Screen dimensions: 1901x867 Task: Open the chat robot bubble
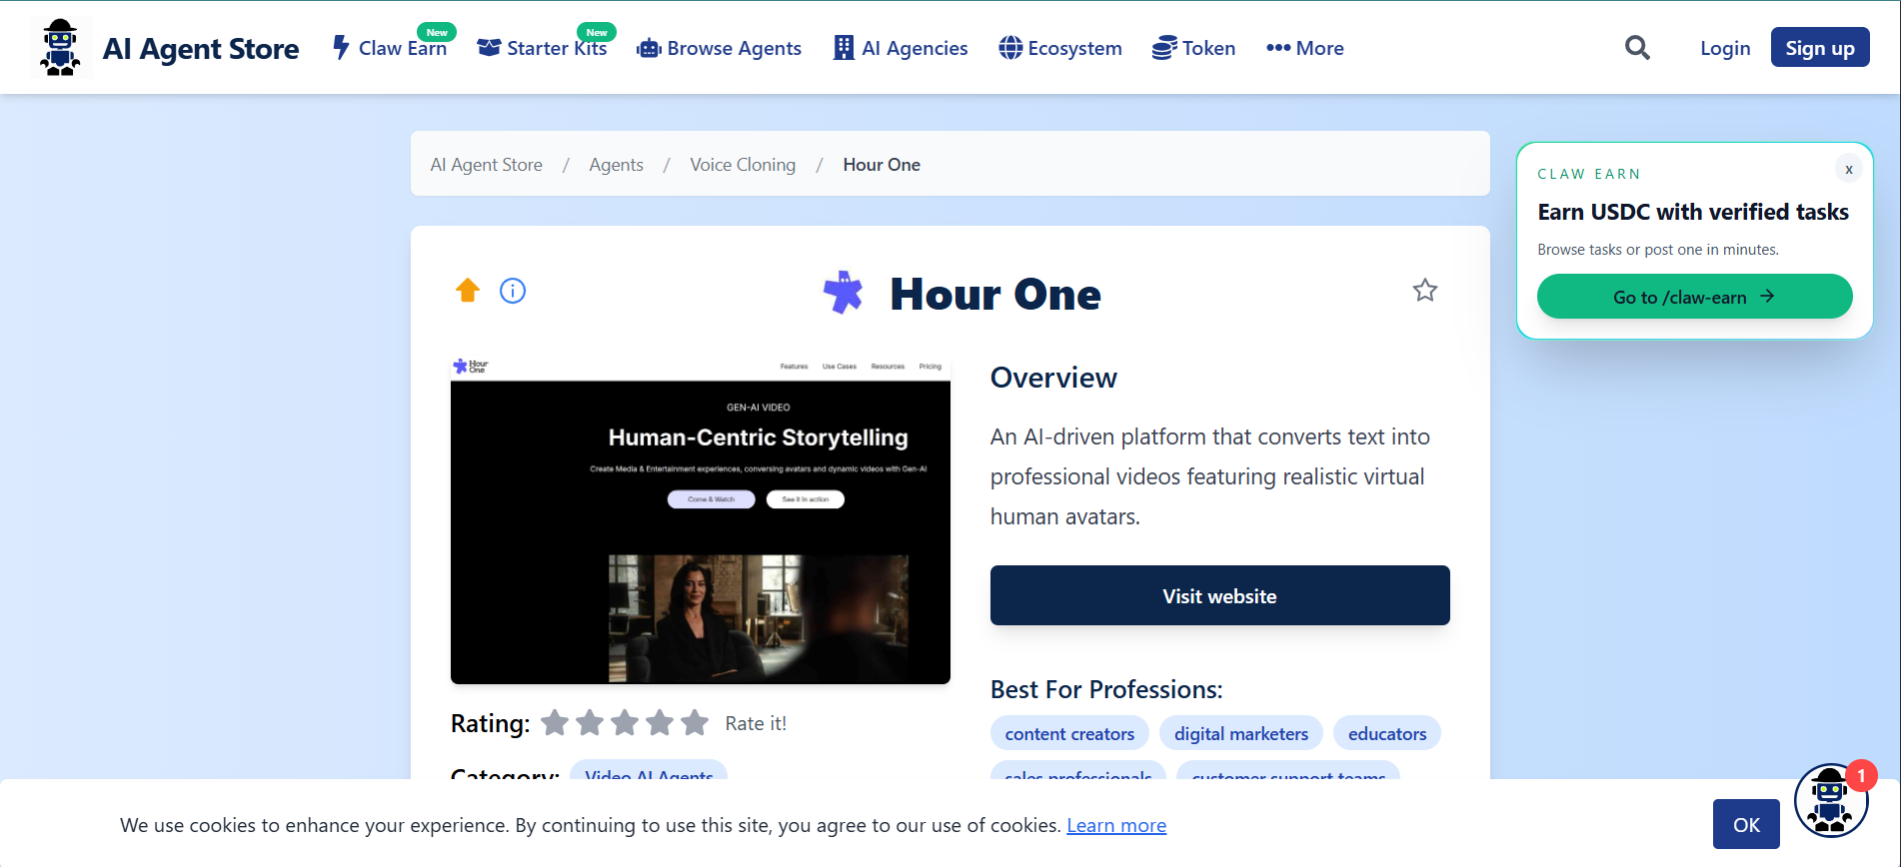pyautogui.click(x=1831, y=801)
